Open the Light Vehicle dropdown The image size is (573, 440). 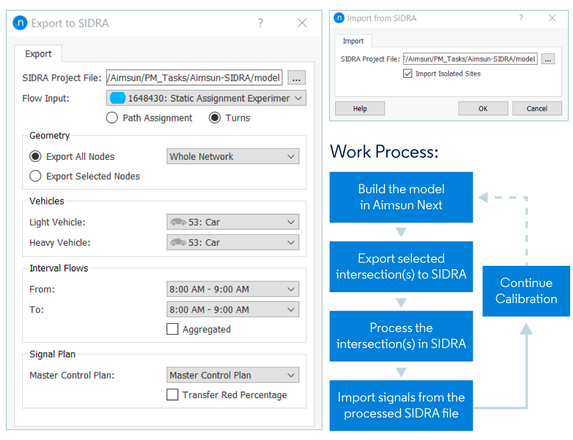[233, 222]
